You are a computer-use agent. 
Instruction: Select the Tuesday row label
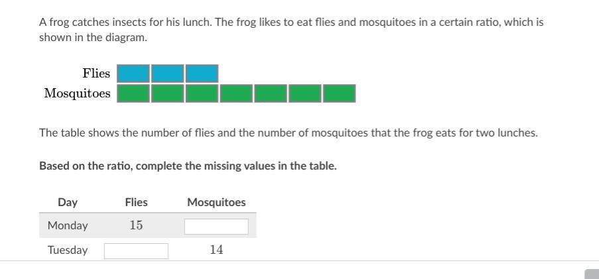(68, 250)
